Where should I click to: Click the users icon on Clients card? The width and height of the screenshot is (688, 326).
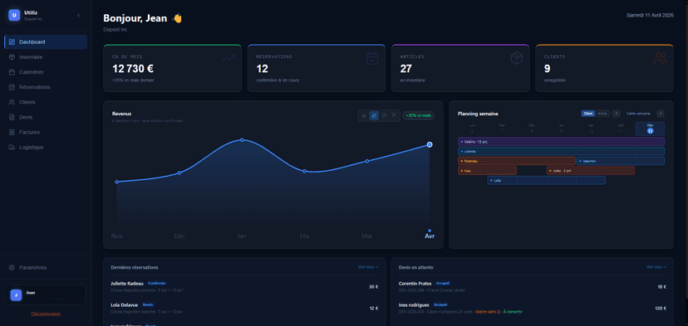(661, 58)
